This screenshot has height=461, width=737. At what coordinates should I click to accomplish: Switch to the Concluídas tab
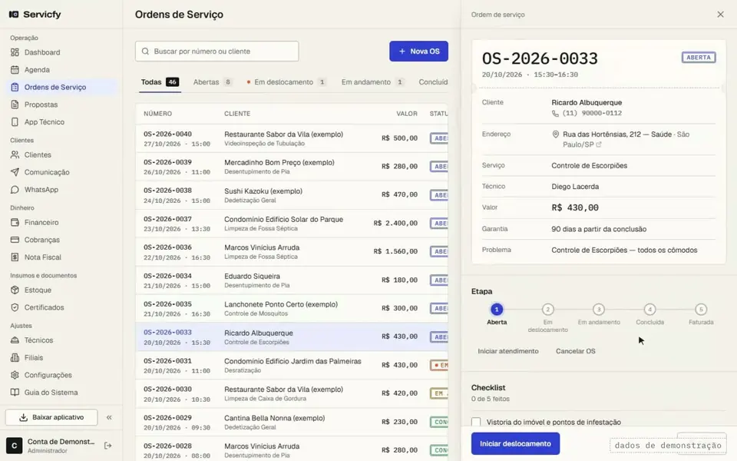coord(433,82)
